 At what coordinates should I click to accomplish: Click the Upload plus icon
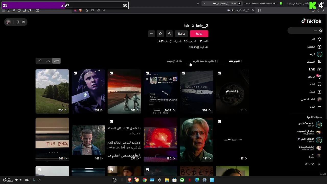click(319, 92)
